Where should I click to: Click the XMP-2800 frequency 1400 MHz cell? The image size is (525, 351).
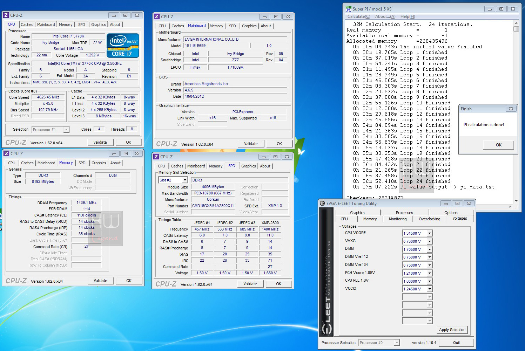click(270, 229)
